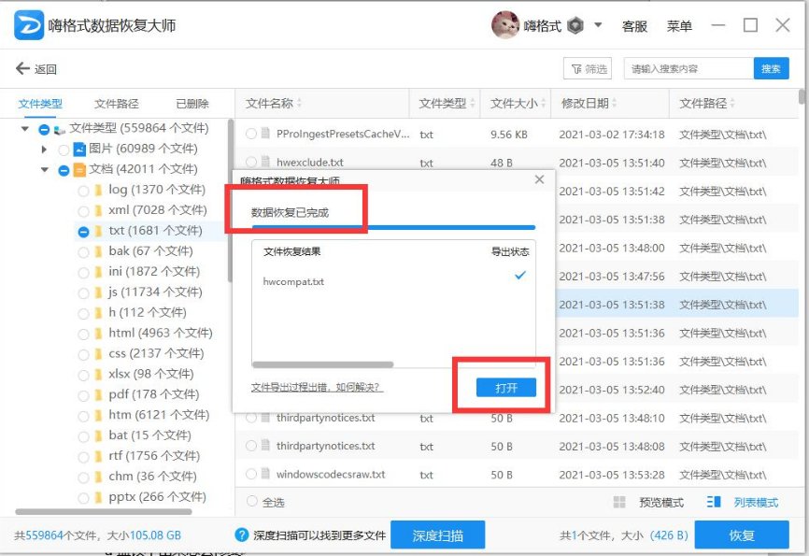Click the 图片 category icon
Viewport: 809px width, 556px height.
tap(79, 150)
